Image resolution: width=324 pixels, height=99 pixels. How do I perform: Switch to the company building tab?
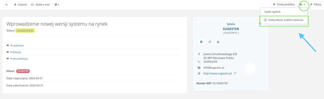(x=201, y=42)
